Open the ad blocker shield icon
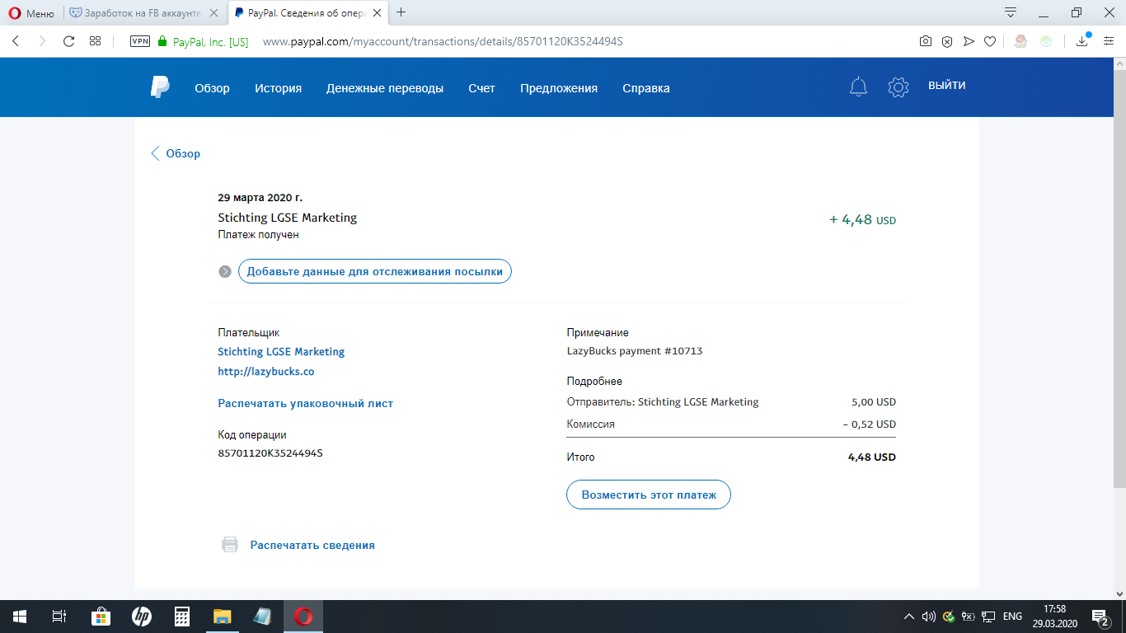Screen dimensions: 1126x633 [947, 41]
